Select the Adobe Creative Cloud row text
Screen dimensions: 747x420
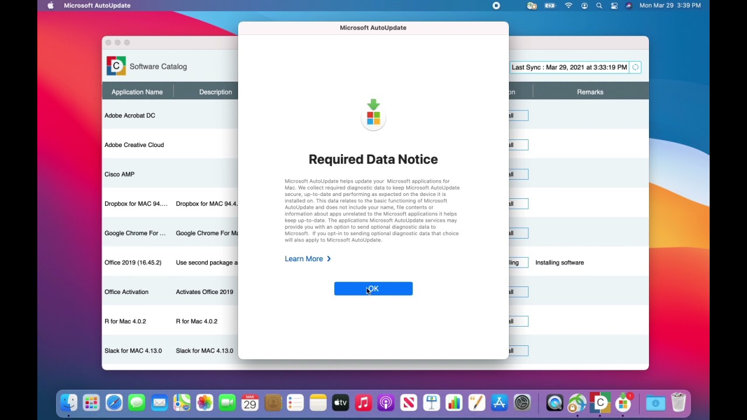click(134, 145)
